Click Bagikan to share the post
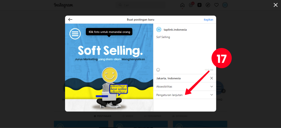Screen dimensions: 281x128 pos(208,20)
